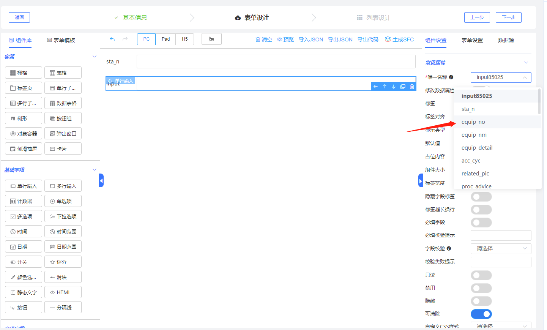Click the sta_n input field
The image size is (547, 330).
pos(276,62)
